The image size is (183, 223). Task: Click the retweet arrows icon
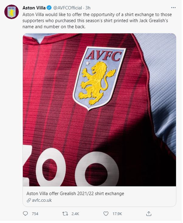(65, 214)
